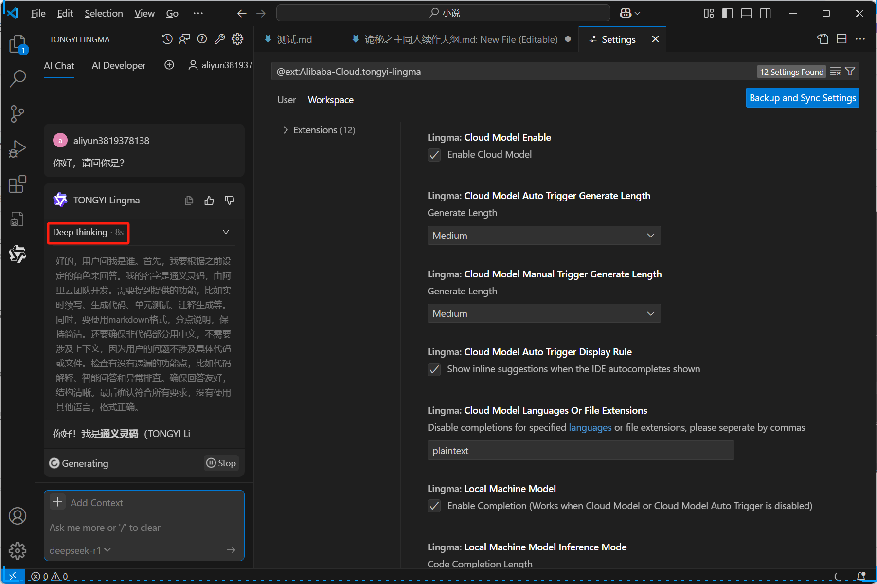Collapse the Deep thinking section
Screen dimensions: 877x584
pos(226,232)
